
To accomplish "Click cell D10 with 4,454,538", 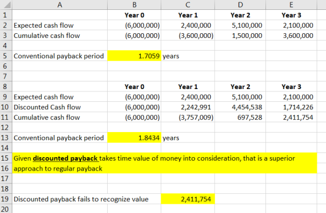I will pyautogui.click(x=240, y=107).
